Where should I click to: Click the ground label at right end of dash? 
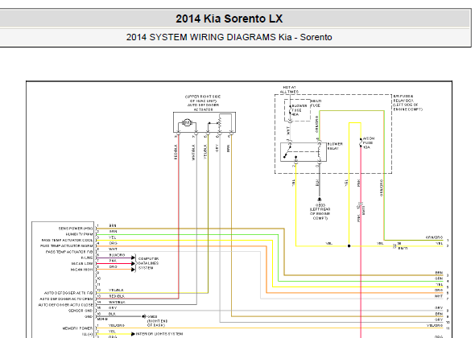pyautogui.click(x=157, y=321)
